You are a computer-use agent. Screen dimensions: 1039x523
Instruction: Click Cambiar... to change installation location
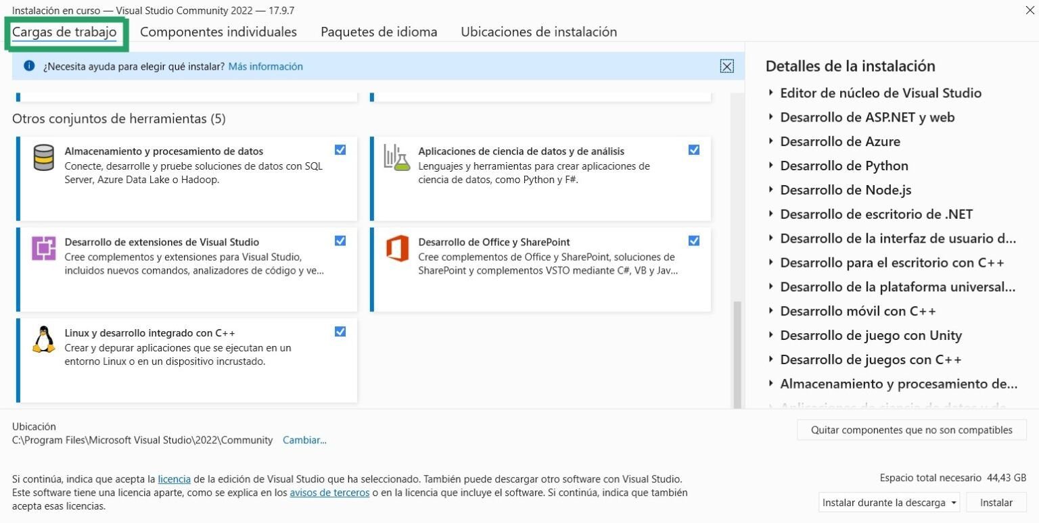click(x=304, y=440)
